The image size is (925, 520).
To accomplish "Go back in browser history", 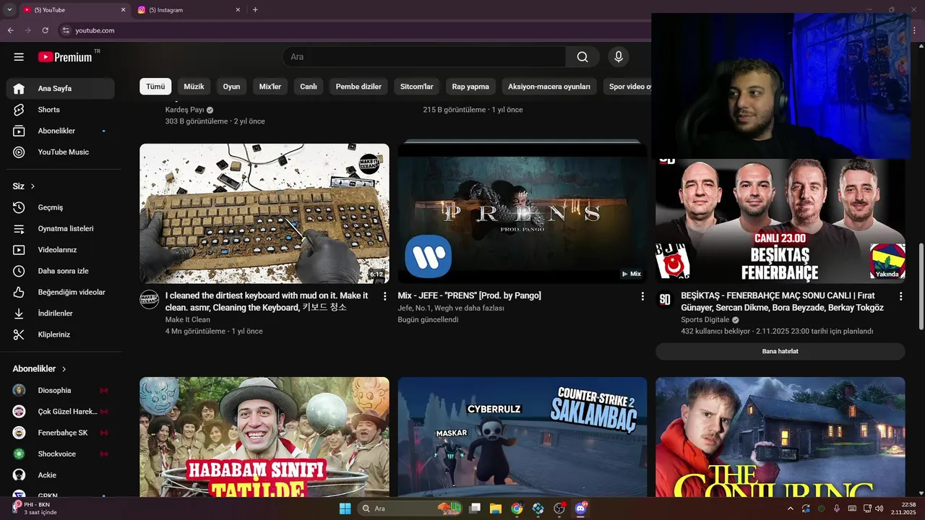I will 10,30.
